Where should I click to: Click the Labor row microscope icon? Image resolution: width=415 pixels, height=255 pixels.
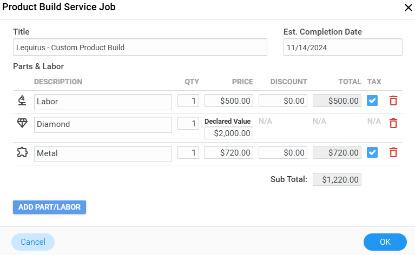point(22,100)
